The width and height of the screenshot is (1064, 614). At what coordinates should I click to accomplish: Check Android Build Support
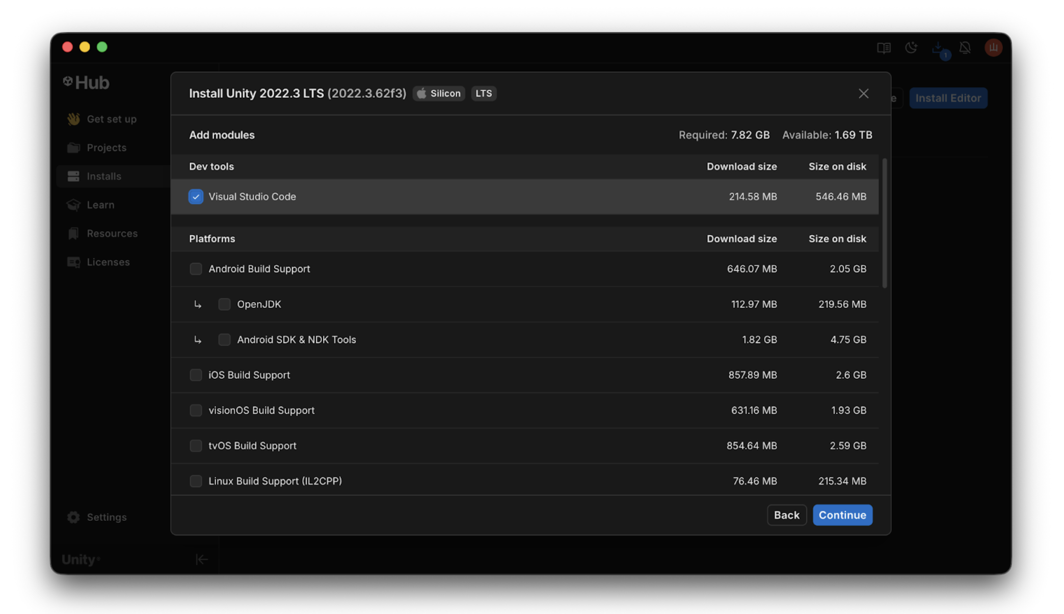click(196, 269)
